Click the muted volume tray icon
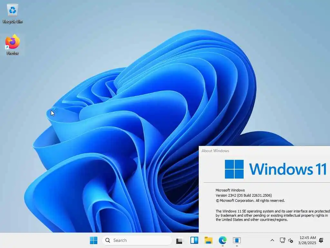Screen dimensions: 330x248 pyautogui.click(x=291, y=240)
